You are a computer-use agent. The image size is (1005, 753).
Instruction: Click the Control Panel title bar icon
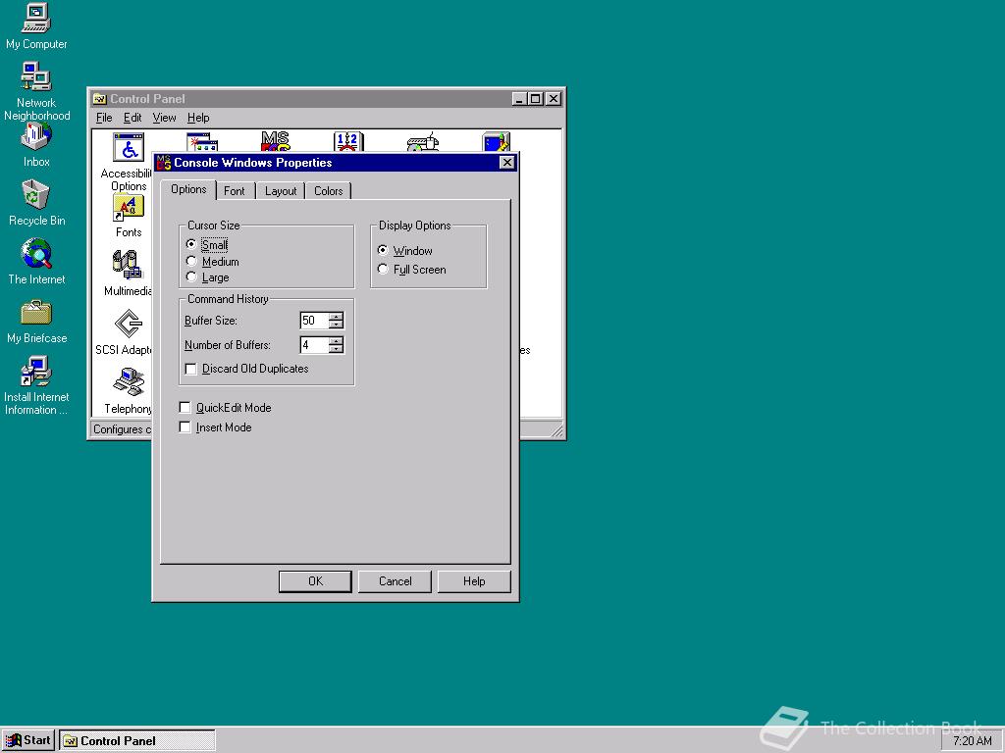[x=99, y=99]
